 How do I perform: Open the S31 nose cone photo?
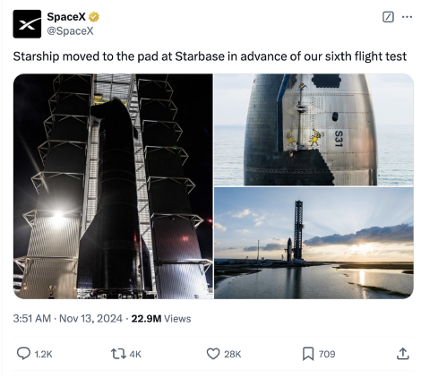point(314,130)
